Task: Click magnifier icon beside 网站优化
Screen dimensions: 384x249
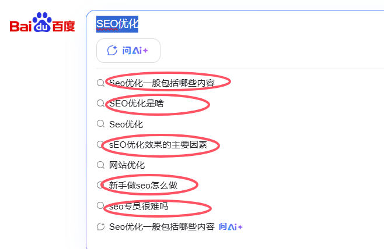Action: coord(100,165)
